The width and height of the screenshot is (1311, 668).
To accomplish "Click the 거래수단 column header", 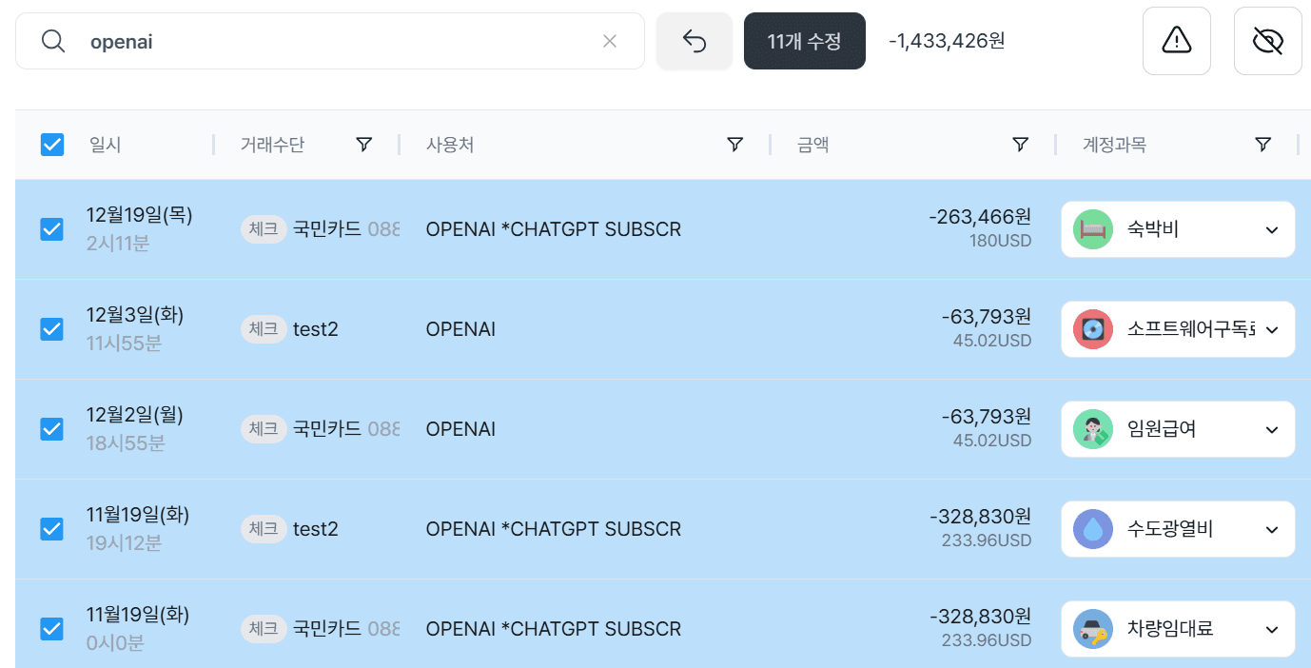I will click(x=272, y=145).
